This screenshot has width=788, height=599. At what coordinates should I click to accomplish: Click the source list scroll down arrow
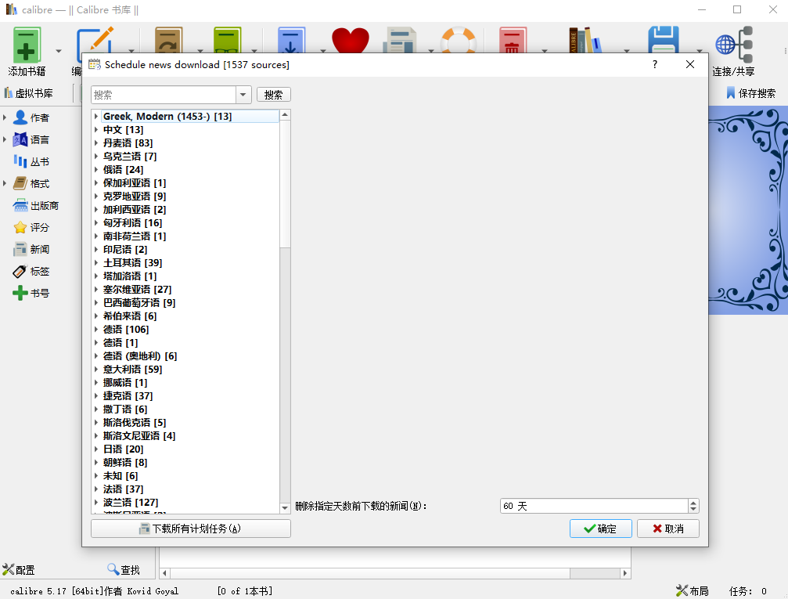tap(285, 508)
